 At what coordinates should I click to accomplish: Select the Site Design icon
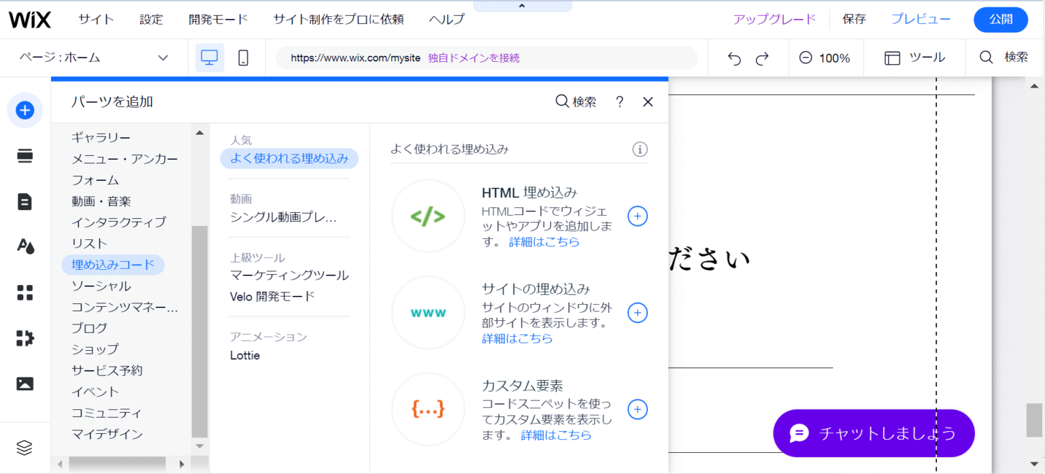(24, 246)
